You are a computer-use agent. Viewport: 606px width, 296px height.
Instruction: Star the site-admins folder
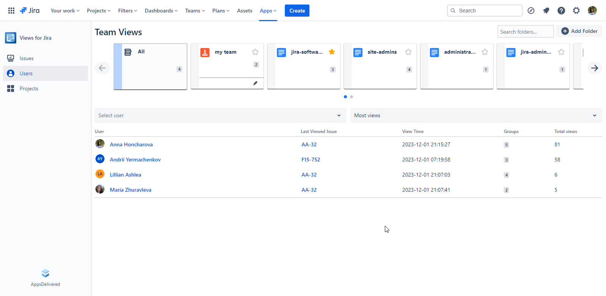click(408, 52)
